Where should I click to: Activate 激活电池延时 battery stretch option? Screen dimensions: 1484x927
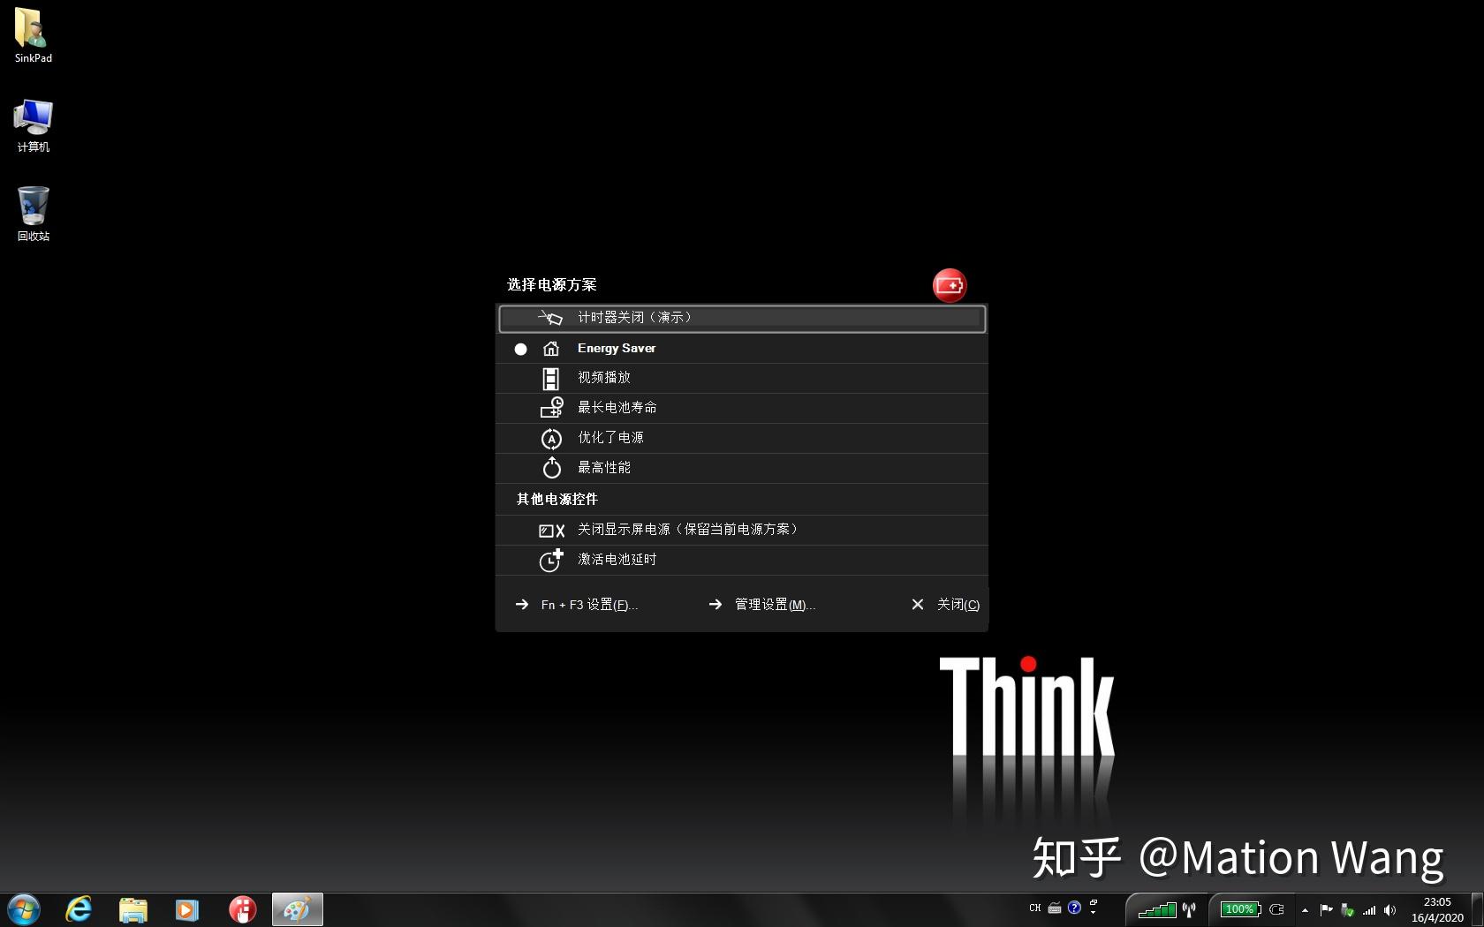click(616, 560)
